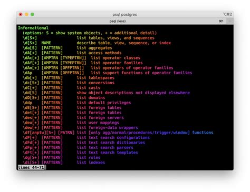The image size is (250, 192).
Task: Click the '\dg[S+]' command text
Action: click(x=31, y=157)
